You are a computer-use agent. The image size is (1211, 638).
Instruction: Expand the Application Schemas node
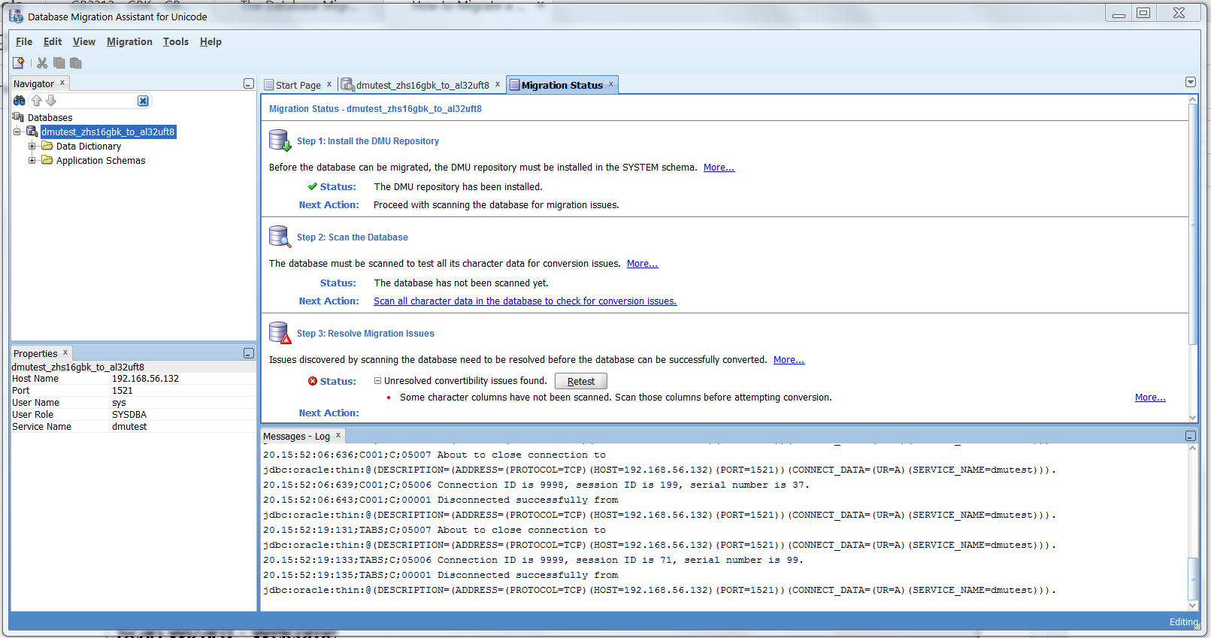(32, 160)
